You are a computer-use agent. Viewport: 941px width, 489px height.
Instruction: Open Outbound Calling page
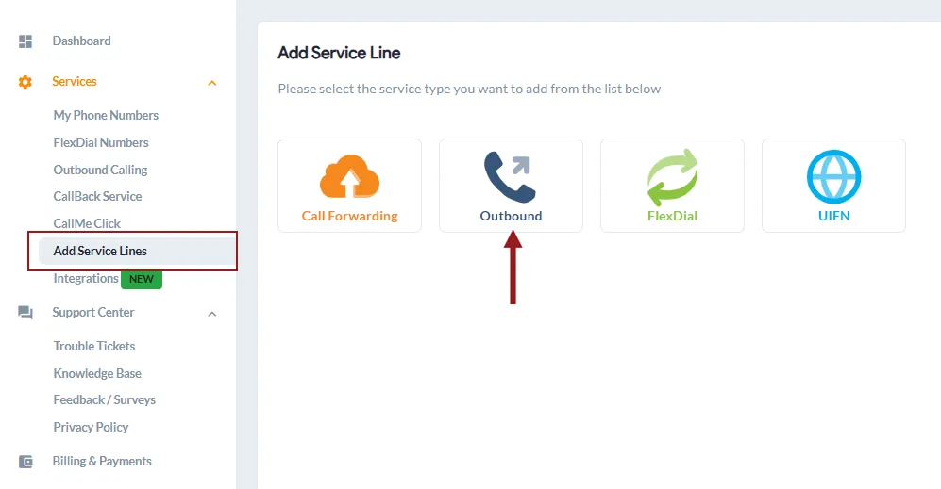point(100,170)
